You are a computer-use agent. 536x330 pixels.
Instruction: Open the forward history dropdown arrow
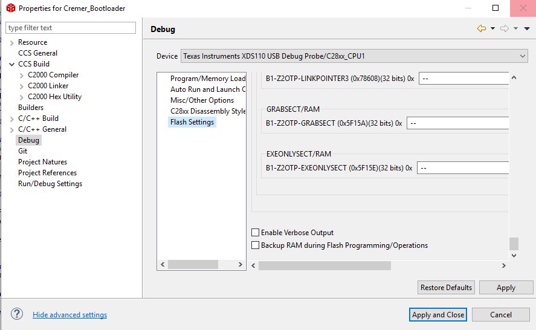(x=515, y=28)
